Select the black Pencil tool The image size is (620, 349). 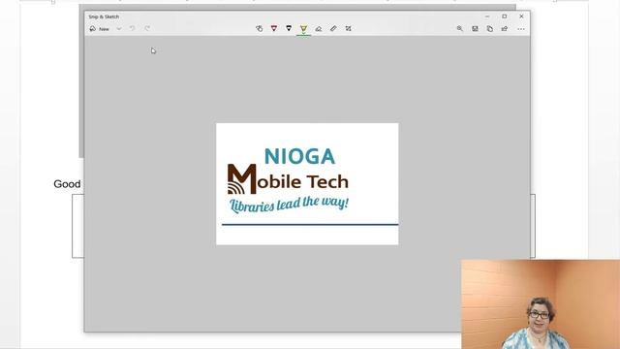tap(289, 28)
